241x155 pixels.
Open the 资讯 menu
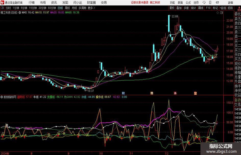(54, 3)
